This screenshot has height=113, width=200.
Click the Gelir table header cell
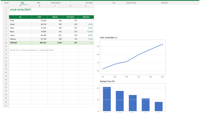tap(39, 17)
